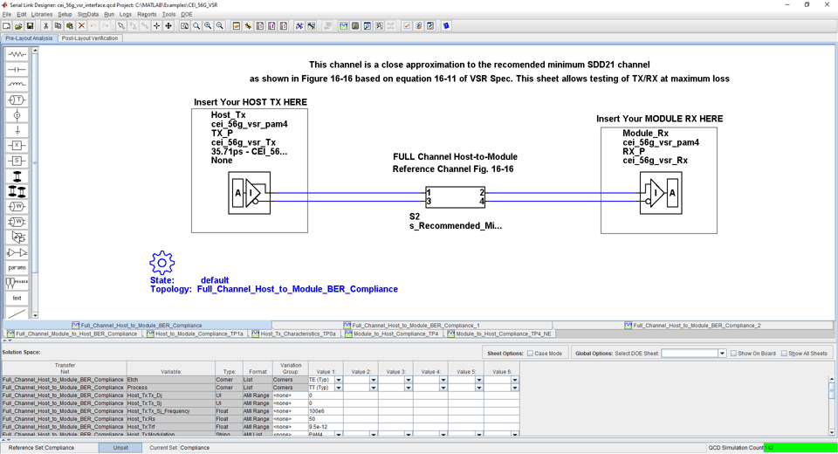This screenshot has width=838, height=454.
Task: Select the ground symbol tool
Action: 17,130
